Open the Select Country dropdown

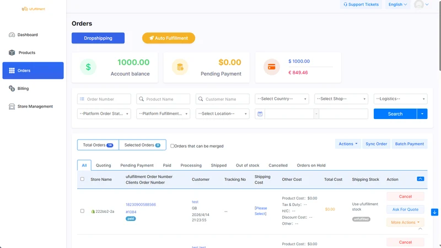click(x=282, y=99)
